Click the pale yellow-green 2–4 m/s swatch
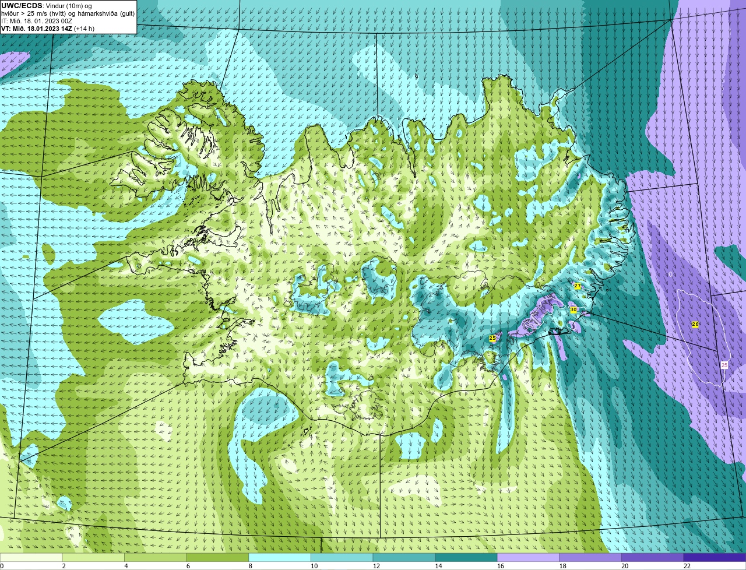The height and width of the screenshot is (570, 746). pyautogui.click(x=93, y=557)
